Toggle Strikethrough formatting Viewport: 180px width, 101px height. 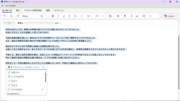click(x=69, y=16)
